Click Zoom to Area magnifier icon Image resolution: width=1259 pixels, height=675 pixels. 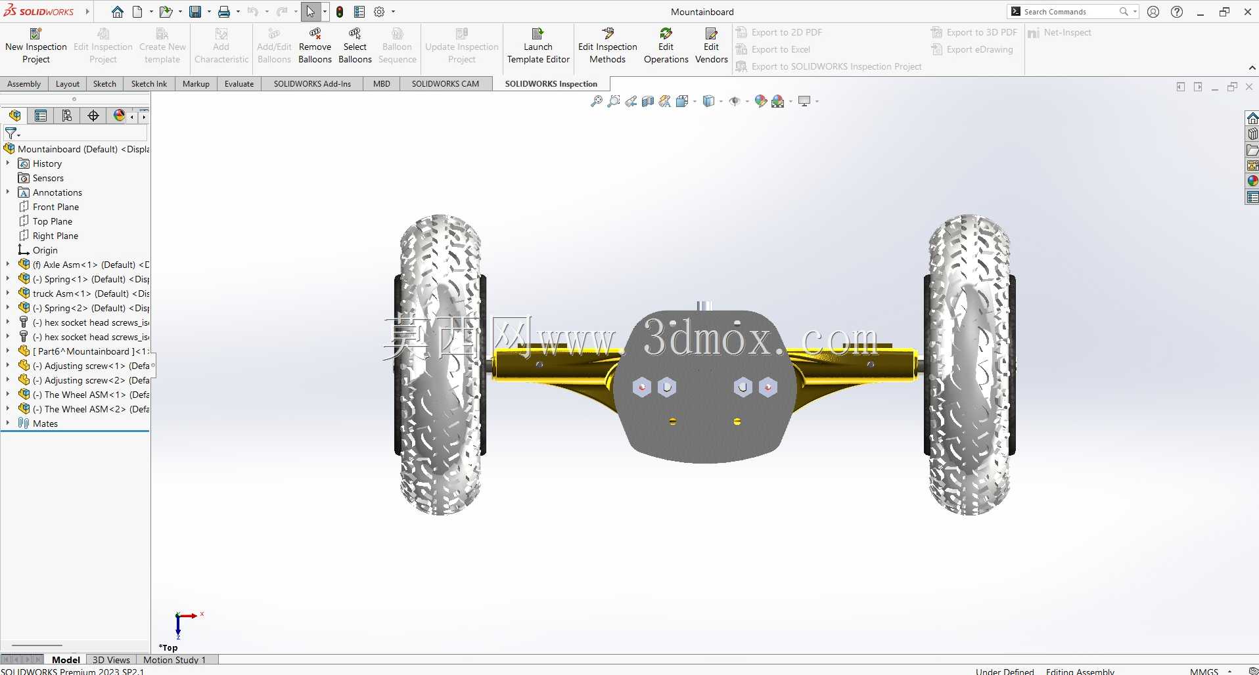[614, 101]
